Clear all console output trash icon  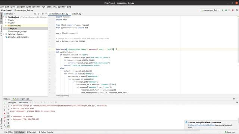[8, 123]
